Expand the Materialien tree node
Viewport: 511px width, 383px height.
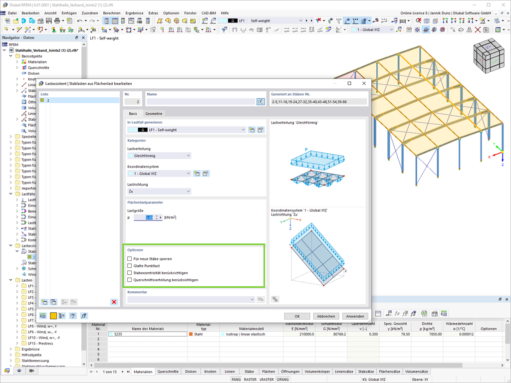pyautogui.click(x=17, y=62)
